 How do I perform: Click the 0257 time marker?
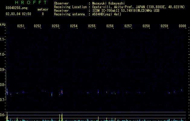[128, 26]
